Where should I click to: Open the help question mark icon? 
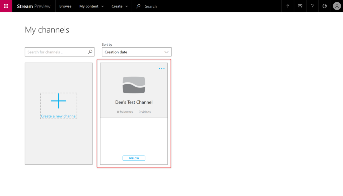tap(312, 6)
